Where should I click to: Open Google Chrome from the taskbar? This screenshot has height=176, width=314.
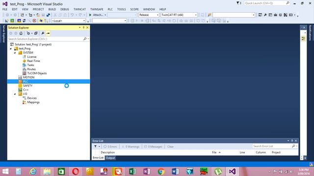point(161,172)
